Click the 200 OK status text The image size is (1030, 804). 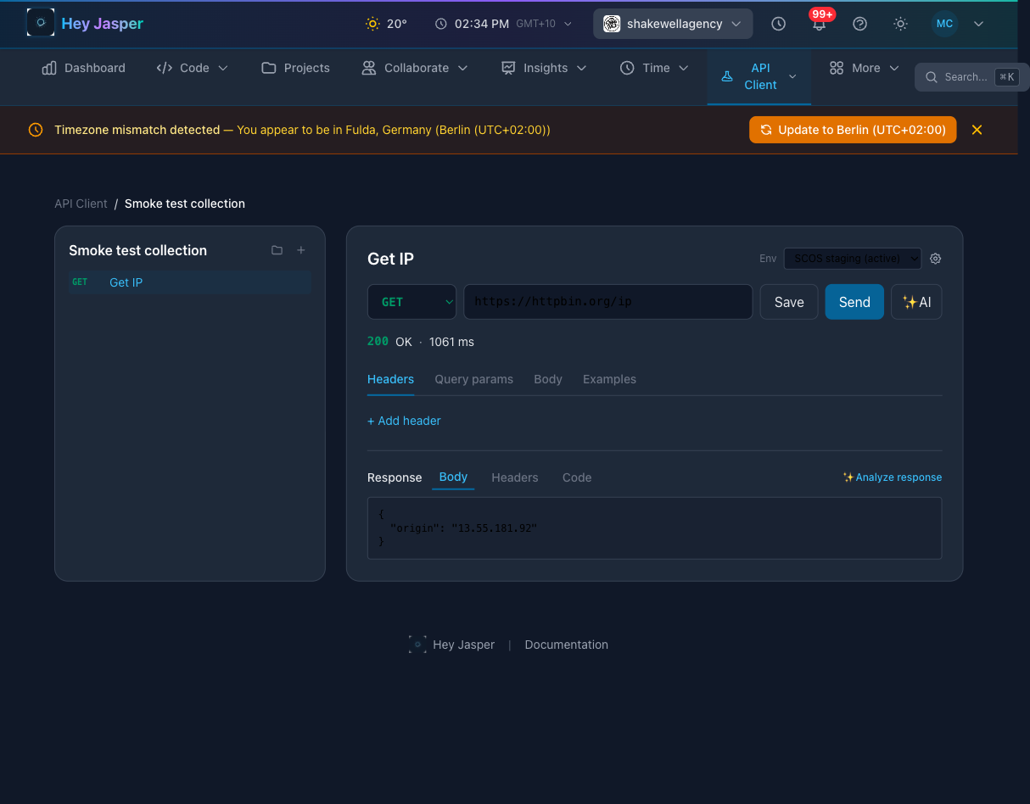click(x=389, y=342)
